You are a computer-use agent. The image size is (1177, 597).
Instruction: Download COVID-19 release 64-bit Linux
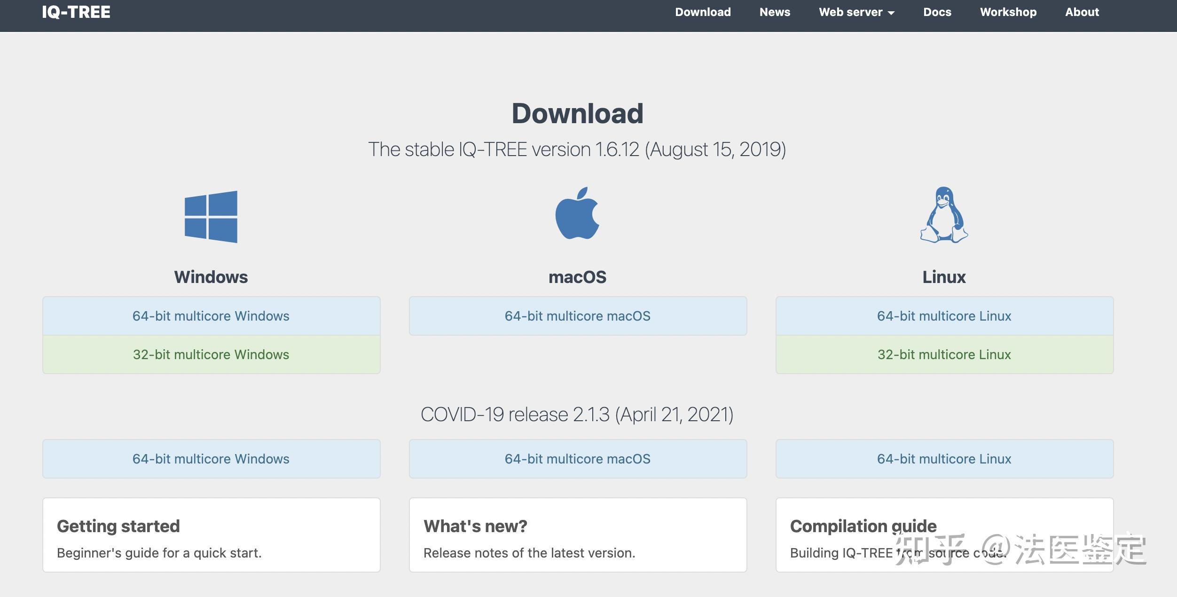[x=944, y=459]
